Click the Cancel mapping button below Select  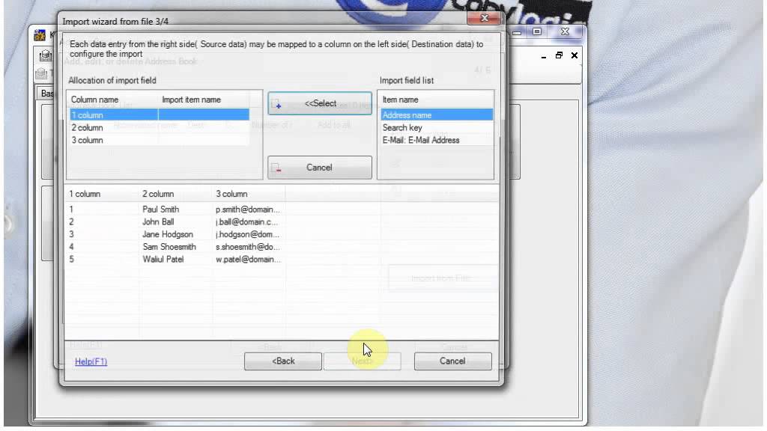(x=319, y=168)
